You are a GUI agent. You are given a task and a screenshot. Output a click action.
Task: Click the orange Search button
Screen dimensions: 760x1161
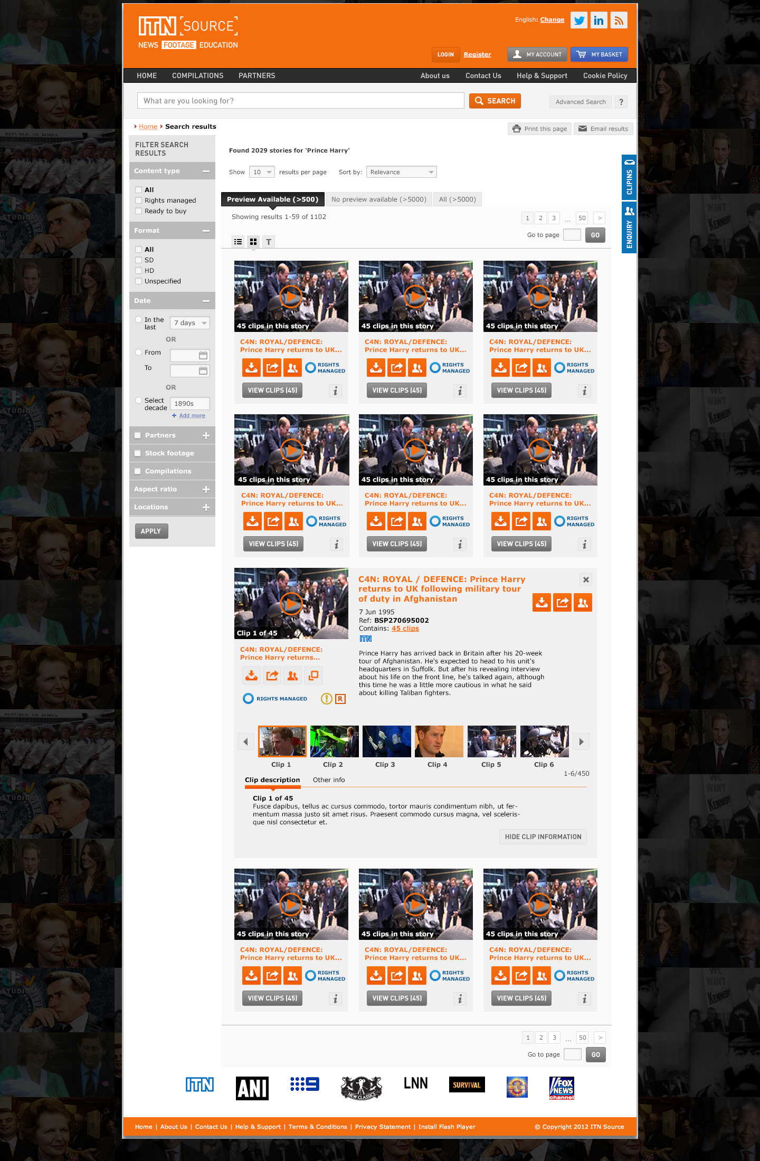495,101
